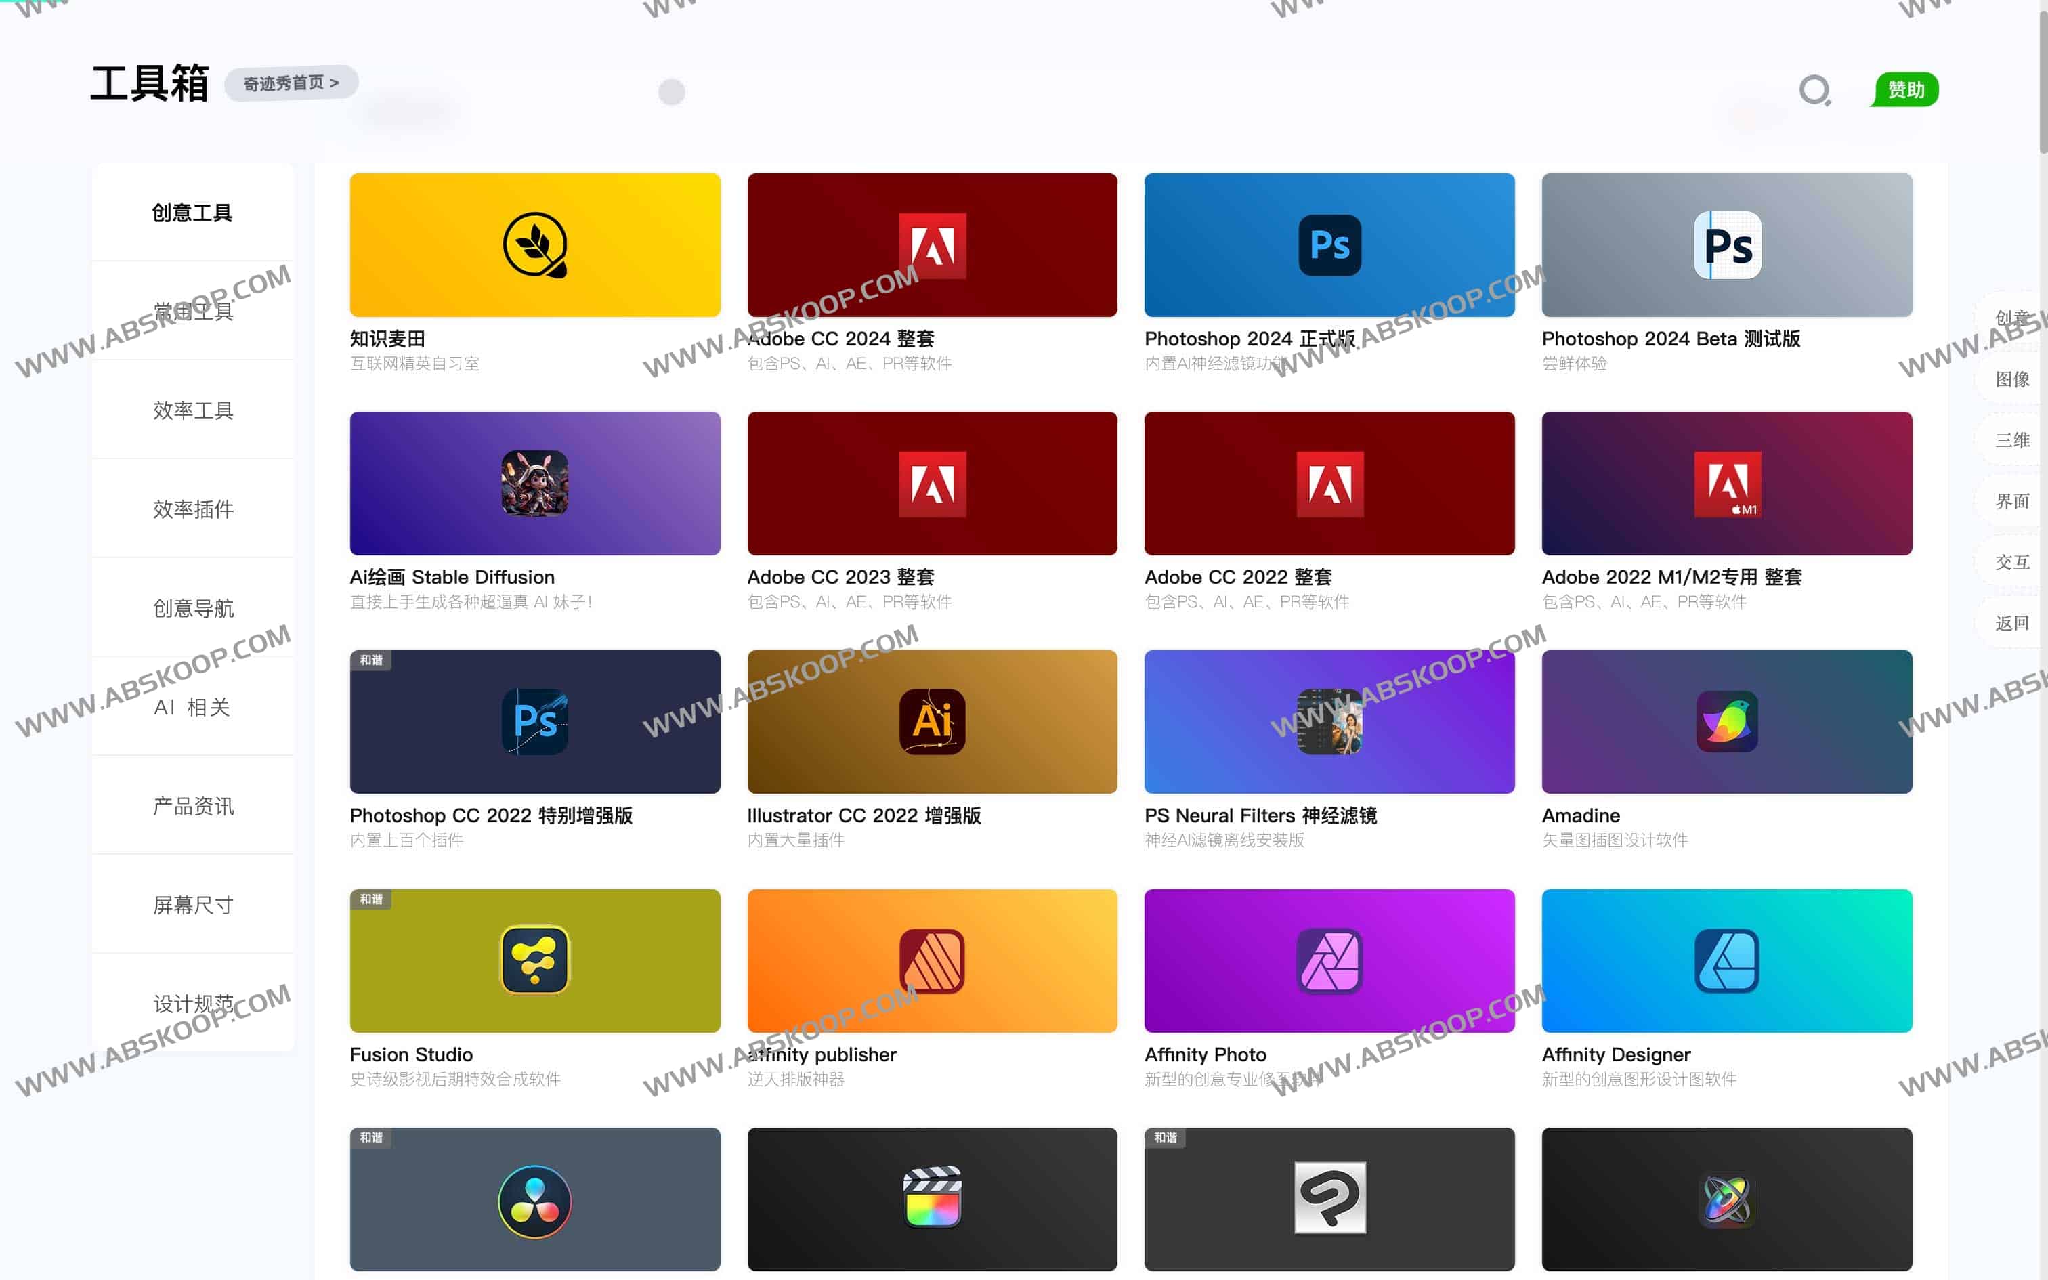Open Photoshop 2024 正式版 title link
This screenshot has height=1280, width=2048.
point(1250,339)
